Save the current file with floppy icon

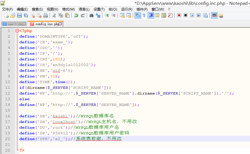[x=19, y=15]
